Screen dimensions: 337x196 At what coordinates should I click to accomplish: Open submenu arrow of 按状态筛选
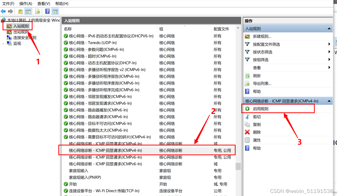click(329, 52)
